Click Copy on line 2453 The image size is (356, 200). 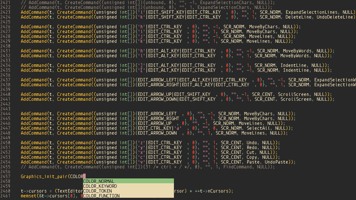point(252,157)
